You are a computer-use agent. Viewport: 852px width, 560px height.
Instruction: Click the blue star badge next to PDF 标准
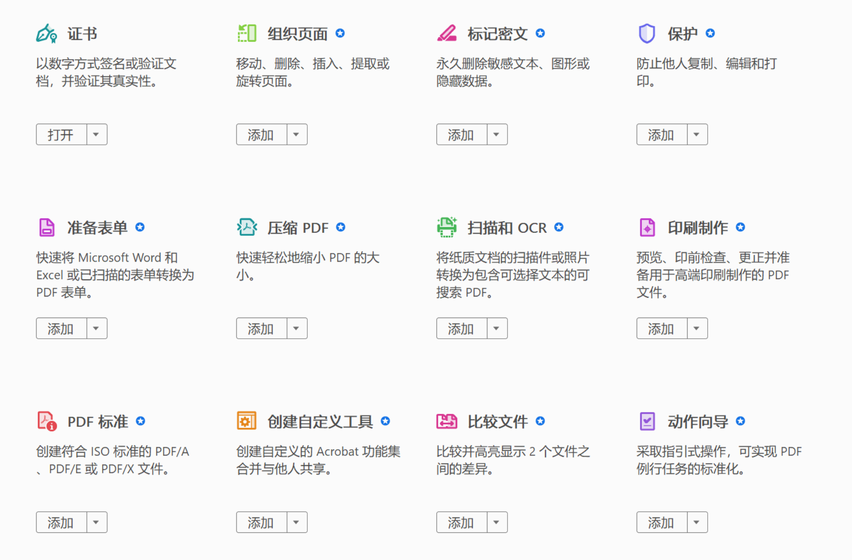pyautogui.click(x=141, y=421)
